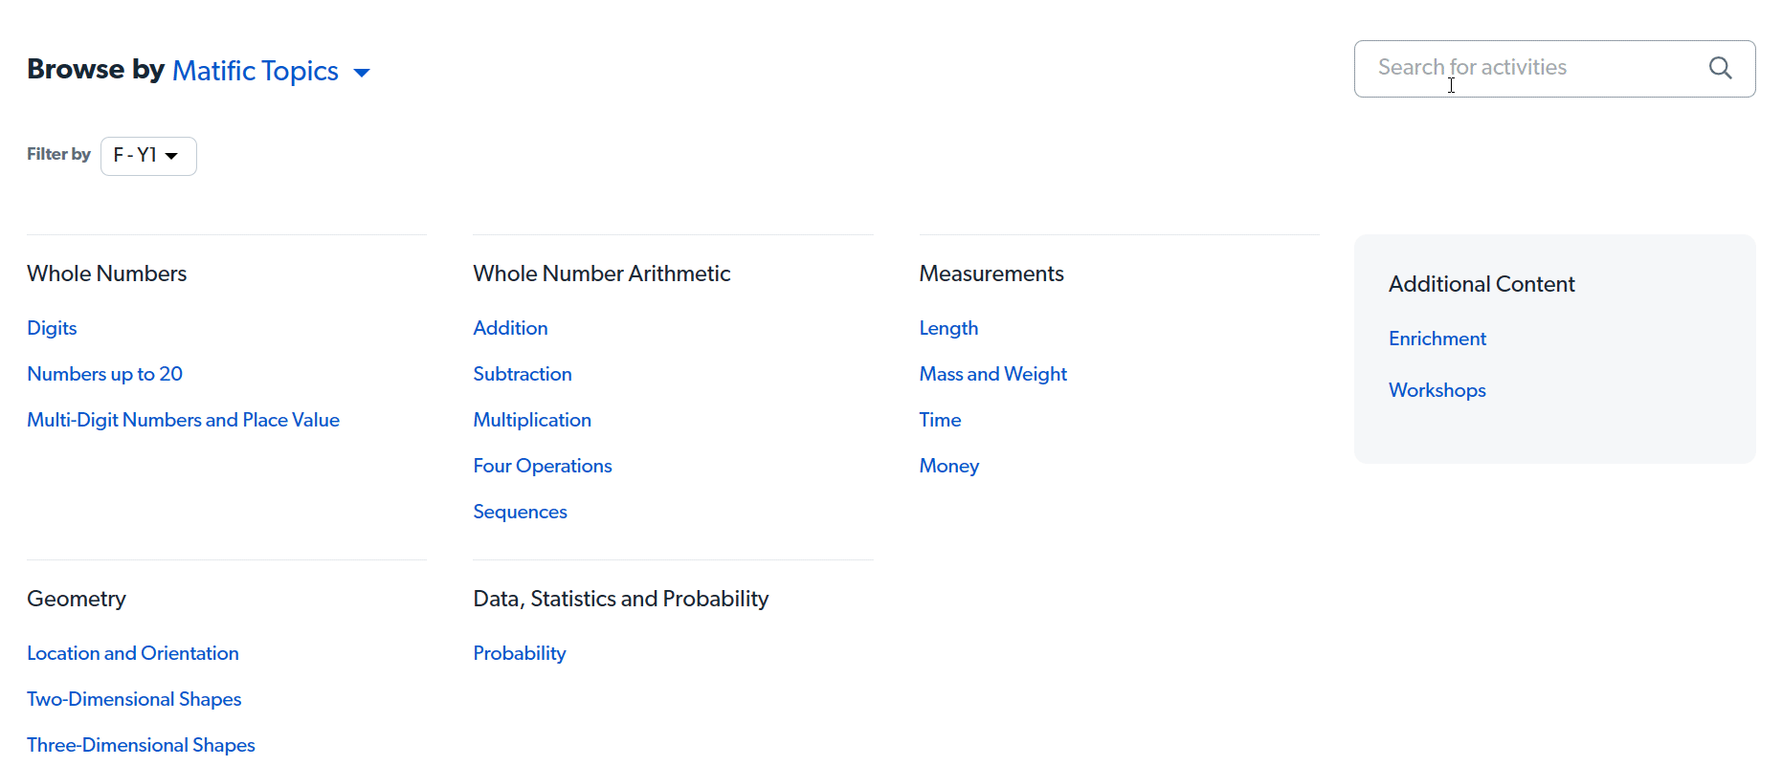Open the Matific Topics dropdown arrow
1782x766 pixels.
coord(362,72)
